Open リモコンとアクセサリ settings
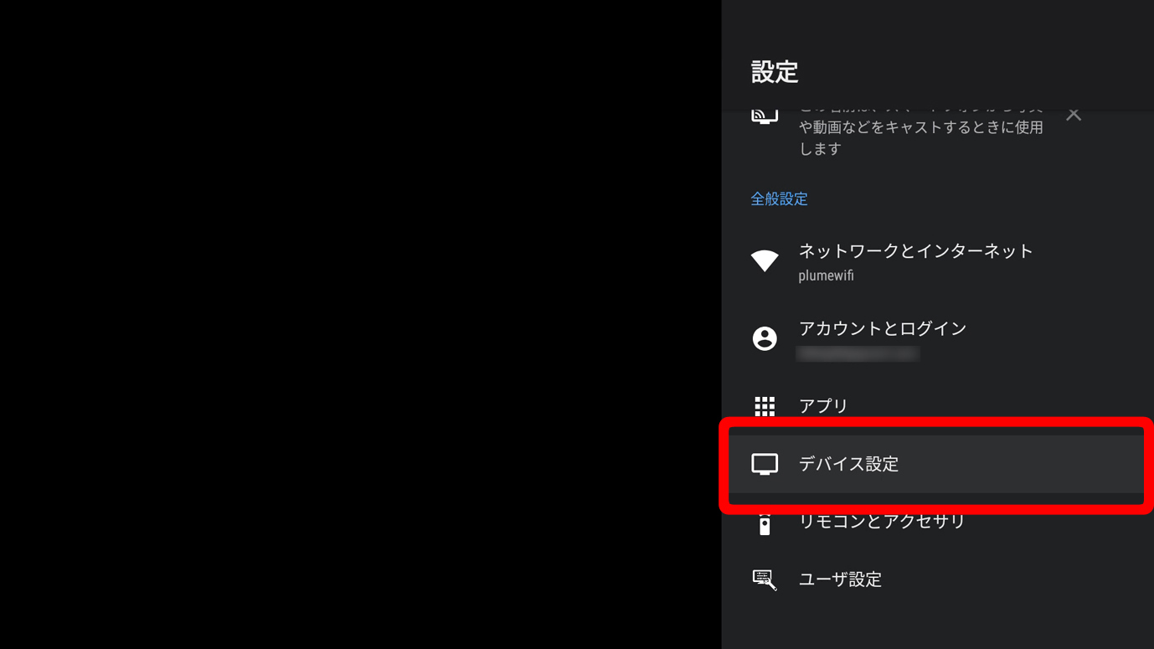Viewport: 1154px width, 649px height. 936,522
